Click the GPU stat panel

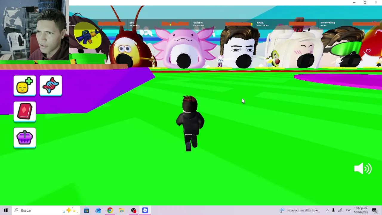(x=159, y=24)
